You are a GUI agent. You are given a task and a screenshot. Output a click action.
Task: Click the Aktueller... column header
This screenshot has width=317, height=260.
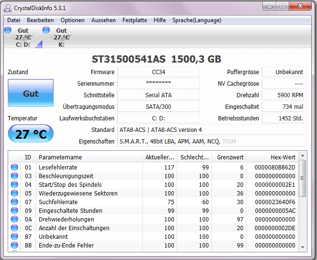159,157
